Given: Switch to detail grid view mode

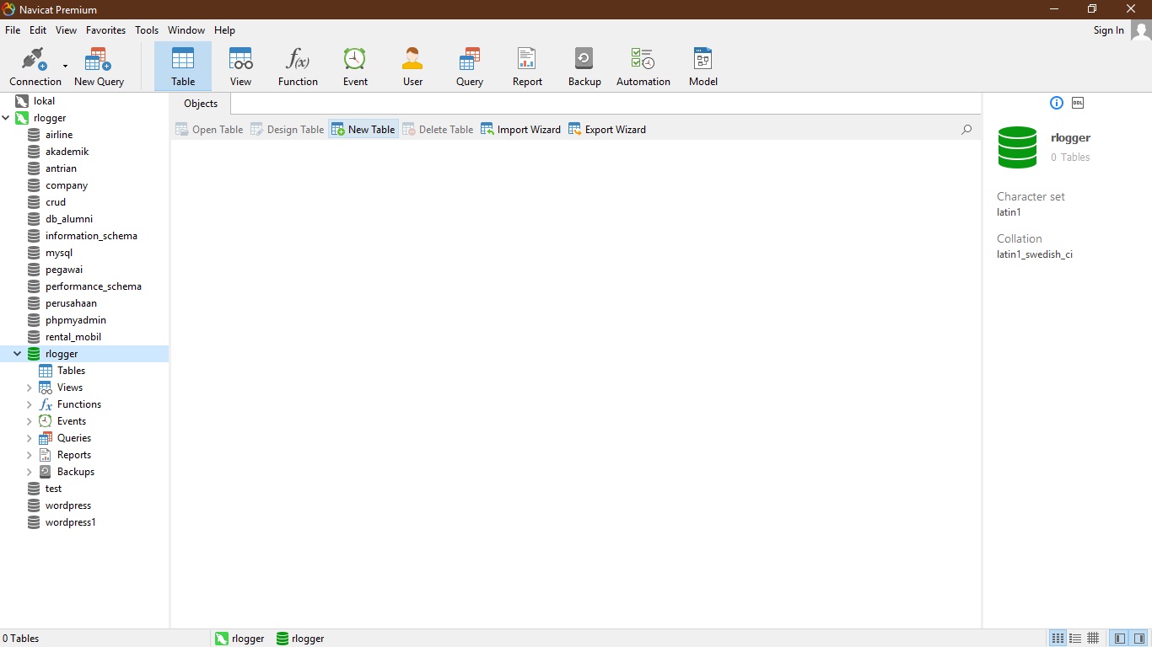Looking at the screenshot, I should 1093,639.
